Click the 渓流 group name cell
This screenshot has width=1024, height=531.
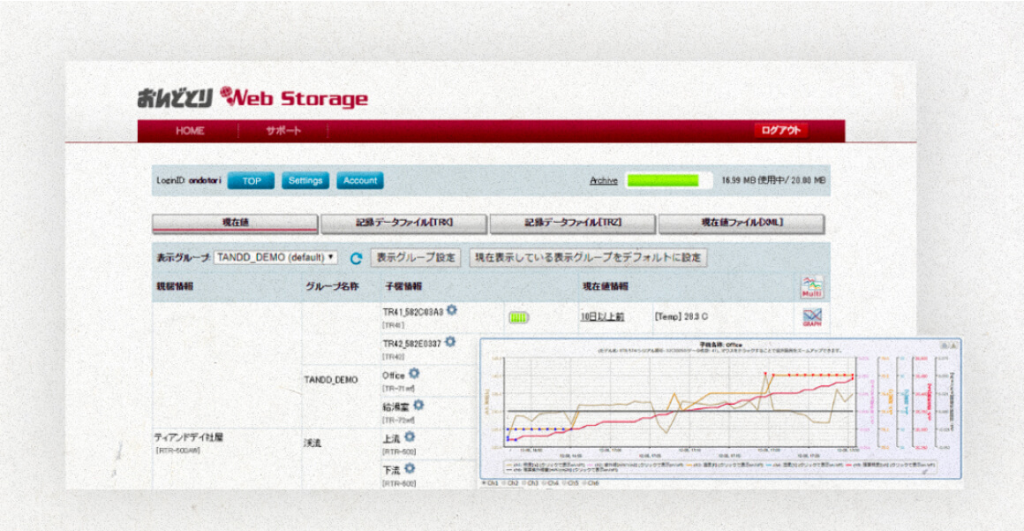[314, 443]
